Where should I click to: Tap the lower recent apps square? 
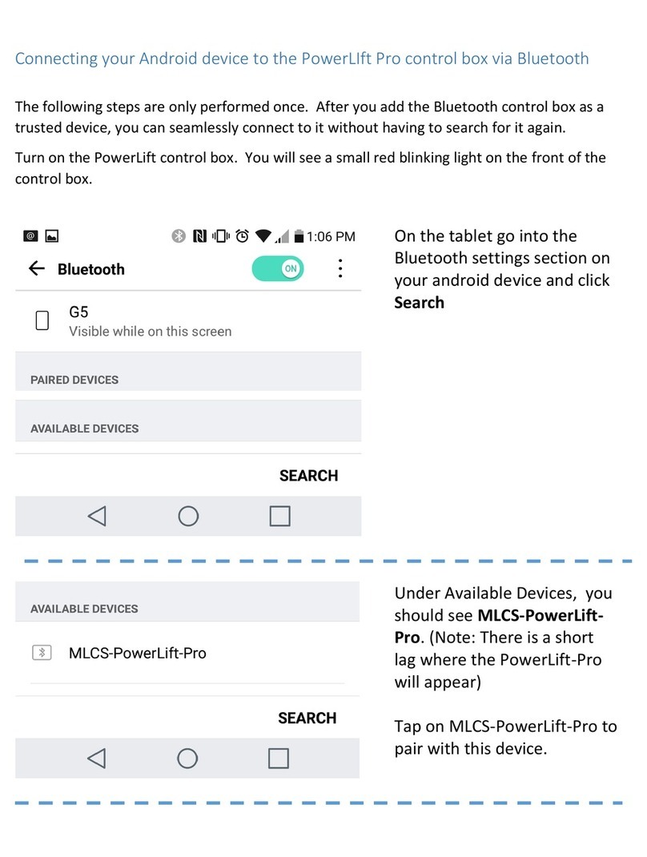point(279,758)
